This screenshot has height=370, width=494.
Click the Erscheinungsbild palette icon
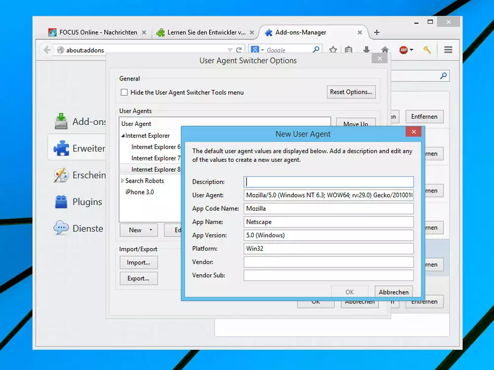click(61, 175)
